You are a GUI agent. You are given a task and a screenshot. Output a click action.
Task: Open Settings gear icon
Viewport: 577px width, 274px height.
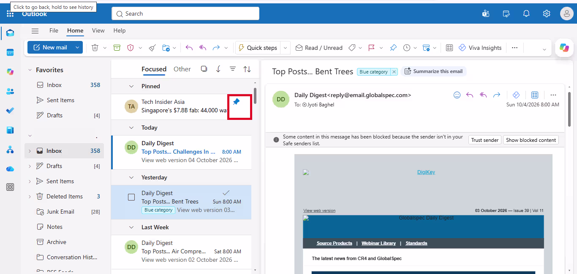[547, 14]
